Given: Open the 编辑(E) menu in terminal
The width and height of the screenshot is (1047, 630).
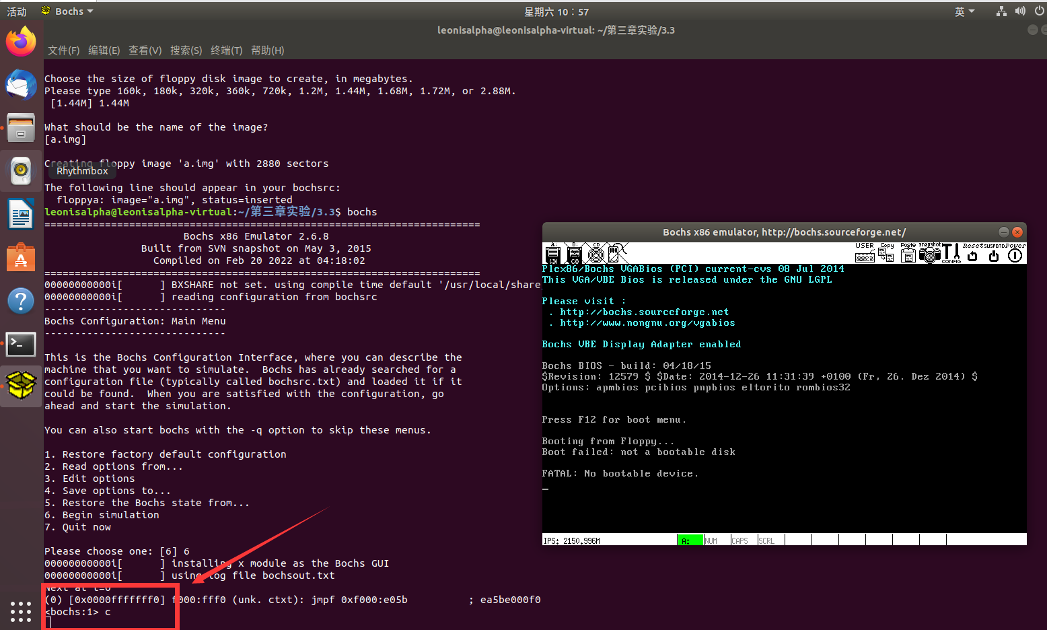Looking at the screenshot, I should coord(104,50).
